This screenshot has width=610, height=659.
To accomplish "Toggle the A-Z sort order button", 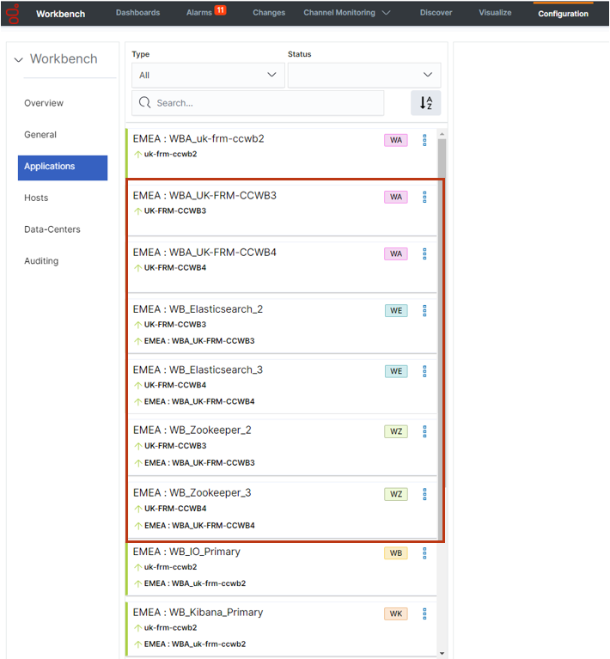I will [425, 102].
